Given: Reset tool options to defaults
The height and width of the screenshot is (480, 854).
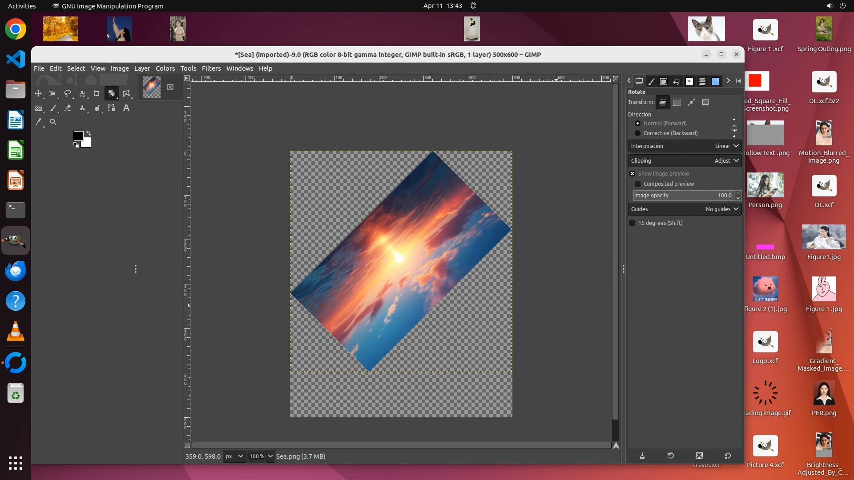Looking at the screenshot, I should pos(728,456).
